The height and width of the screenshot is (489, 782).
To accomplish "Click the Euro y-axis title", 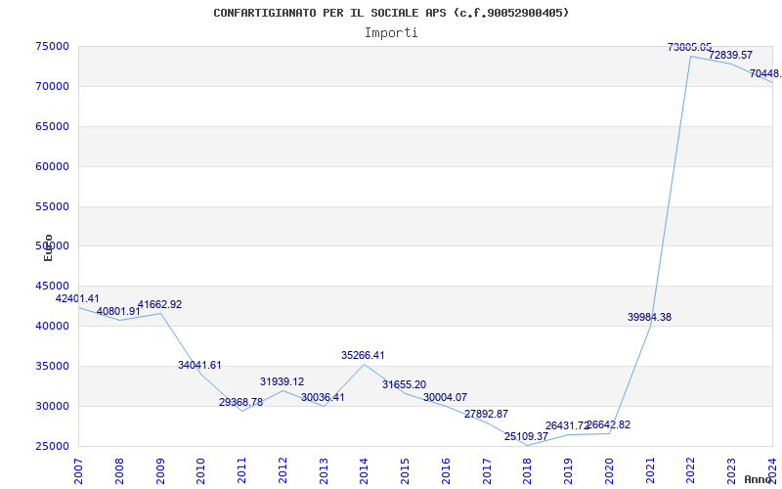I will (48, 247).
